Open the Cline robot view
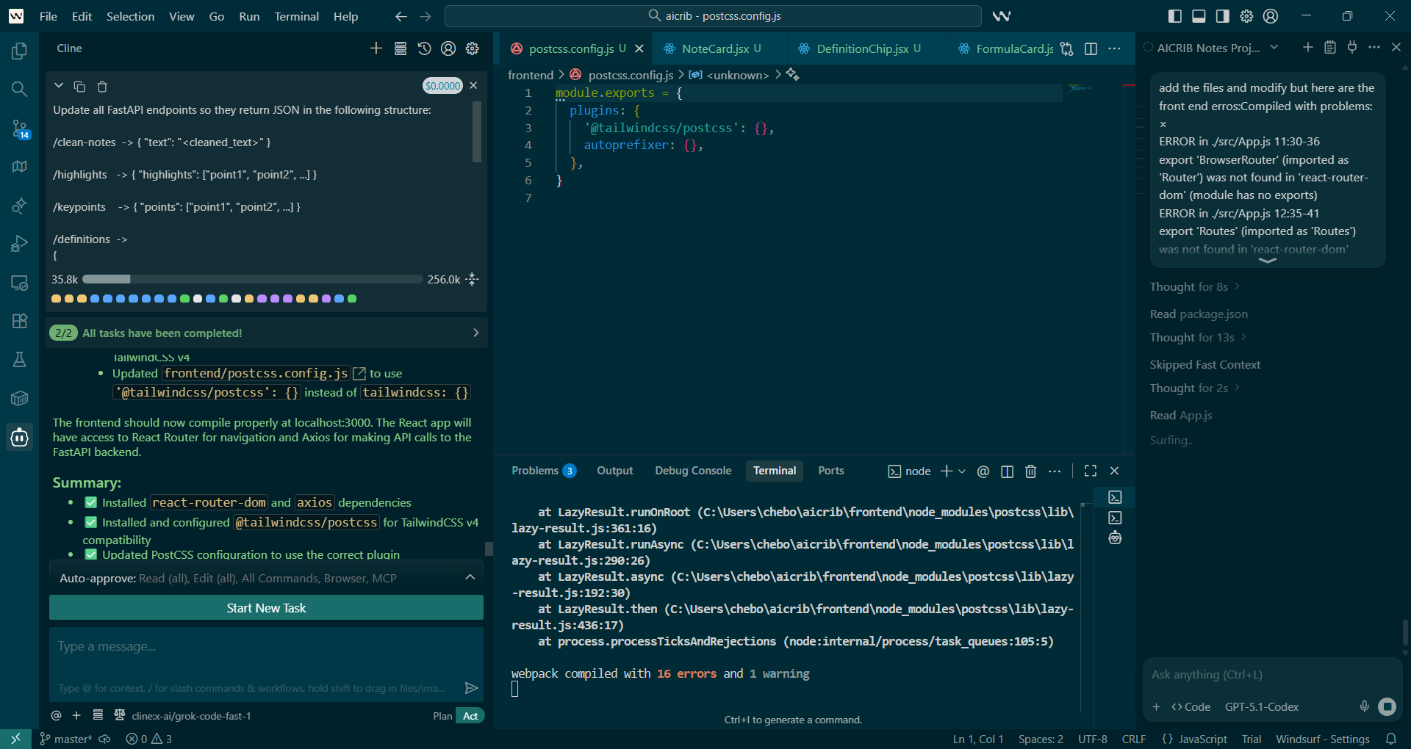1411x749 pixels. 20,438
